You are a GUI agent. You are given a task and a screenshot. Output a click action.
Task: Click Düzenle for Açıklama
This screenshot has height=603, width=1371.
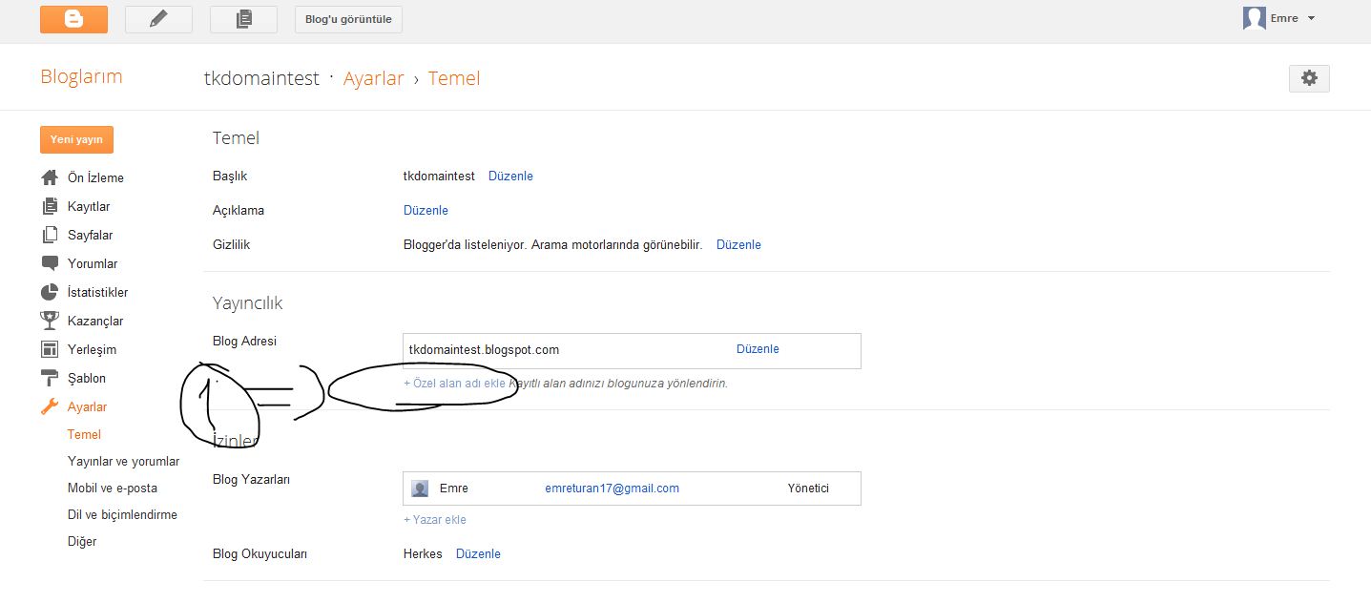(426, 210)
